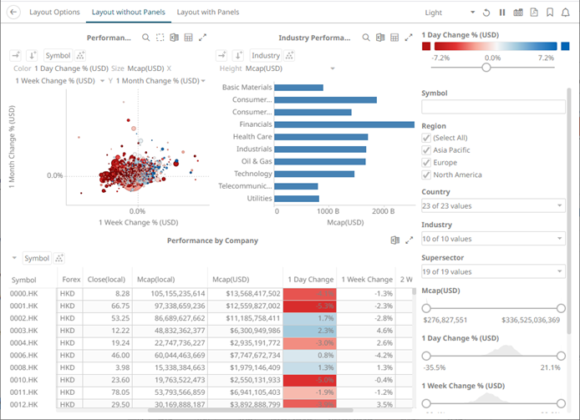
Task: Open the Country filter dropdown
Action: coord(493,205)
